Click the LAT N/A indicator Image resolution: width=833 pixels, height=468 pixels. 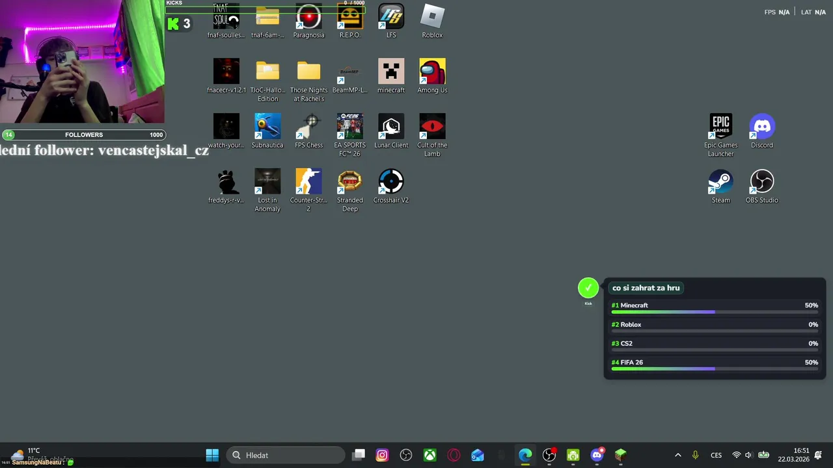(x=813, y=12)
